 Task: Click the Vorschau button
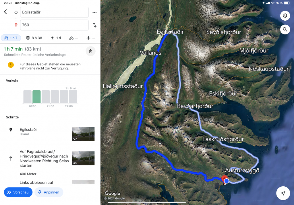[18, 192]
